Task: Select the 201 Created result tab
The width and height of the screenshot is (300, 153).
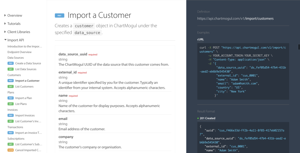Action: 206,118
